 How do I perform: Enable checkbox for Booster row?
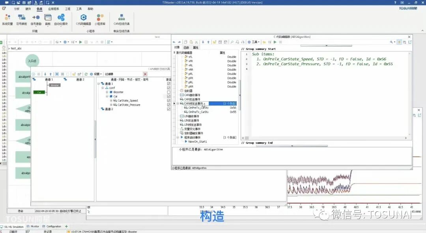(x=169, y=92)
